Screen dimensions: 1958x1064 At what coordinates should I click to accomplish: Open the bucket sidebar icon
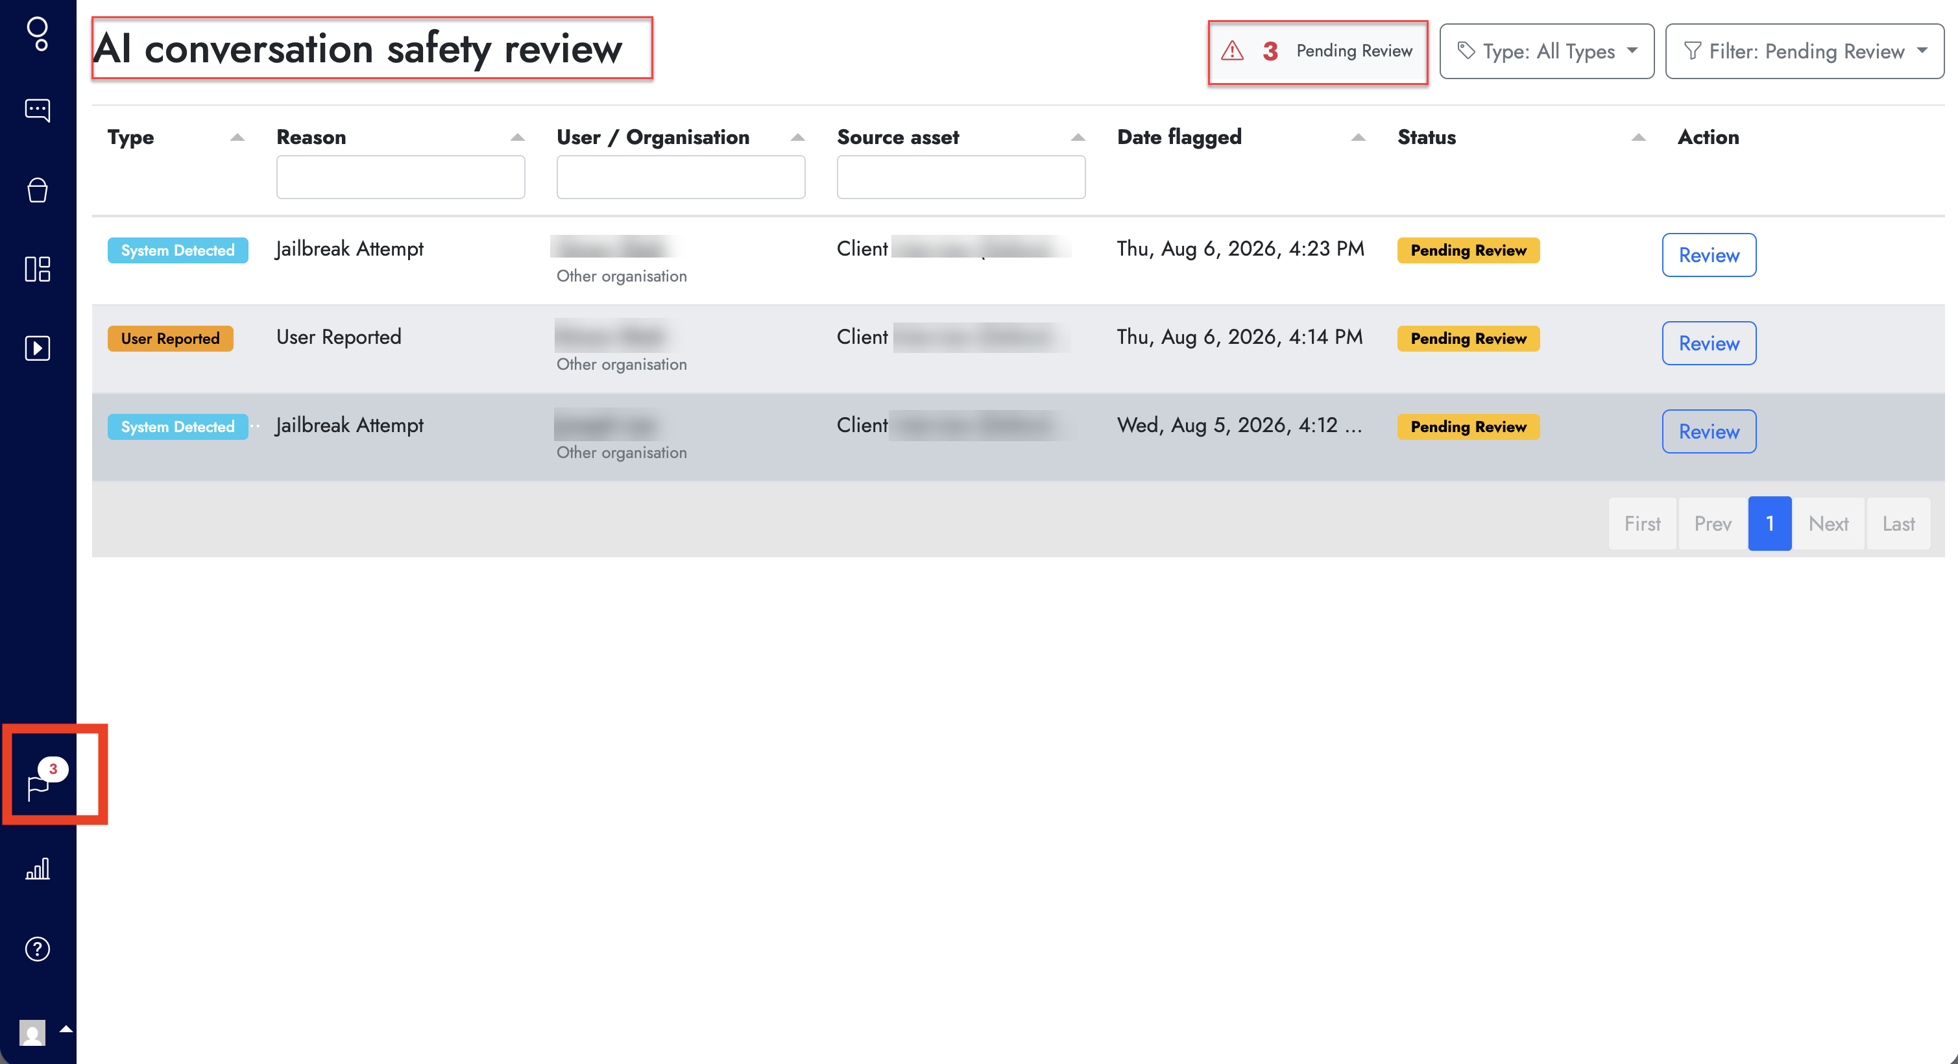pyautogui.click(x=37, y=189)
